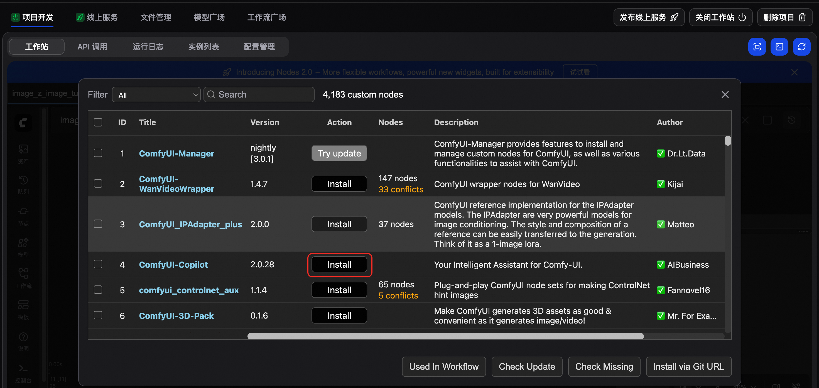Open the 队列 queue history sidebar icon
The image size is (819, 388).
[23, 185]
